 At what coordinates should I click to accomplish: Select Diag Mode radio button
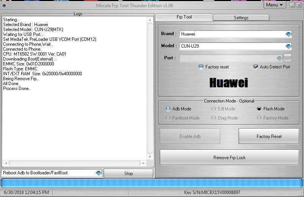[x=213, y=118]
